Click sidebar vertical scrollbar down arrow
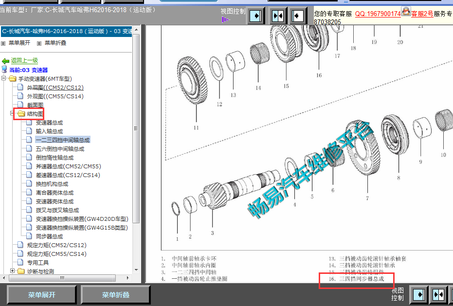This screenshot has height=306, width=453. pos(136,270)
